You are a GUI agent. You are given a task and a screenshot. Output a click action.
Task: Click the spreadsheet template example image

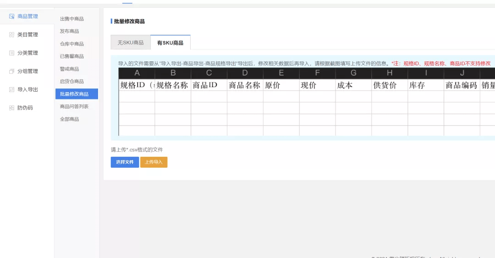pyautogui.click(x=307, y=102)
